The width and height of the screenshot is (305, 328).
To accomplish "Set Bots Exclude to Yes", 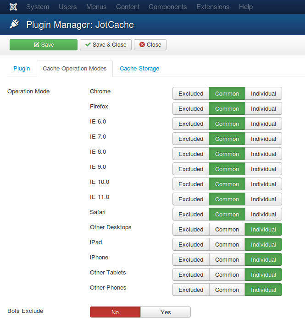I will (166, 312).
